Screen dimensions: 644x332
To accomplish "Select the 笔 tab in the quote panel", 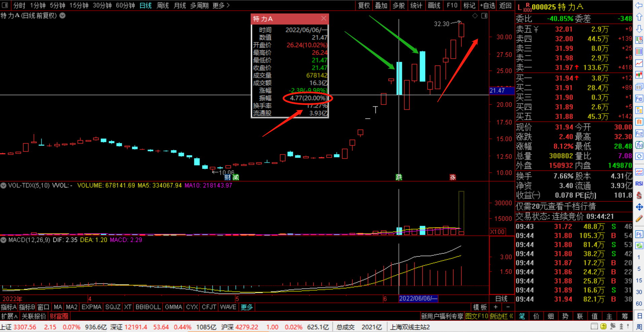I will coord(522,316).
